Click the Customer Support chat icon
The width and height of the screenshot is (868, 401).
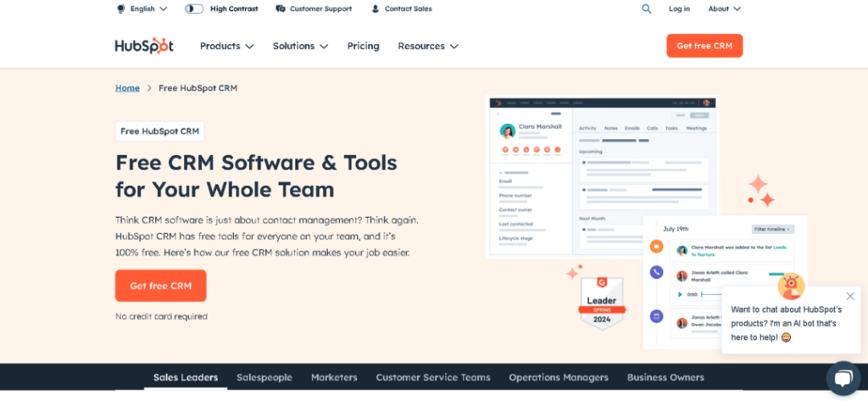pos(281,8)
